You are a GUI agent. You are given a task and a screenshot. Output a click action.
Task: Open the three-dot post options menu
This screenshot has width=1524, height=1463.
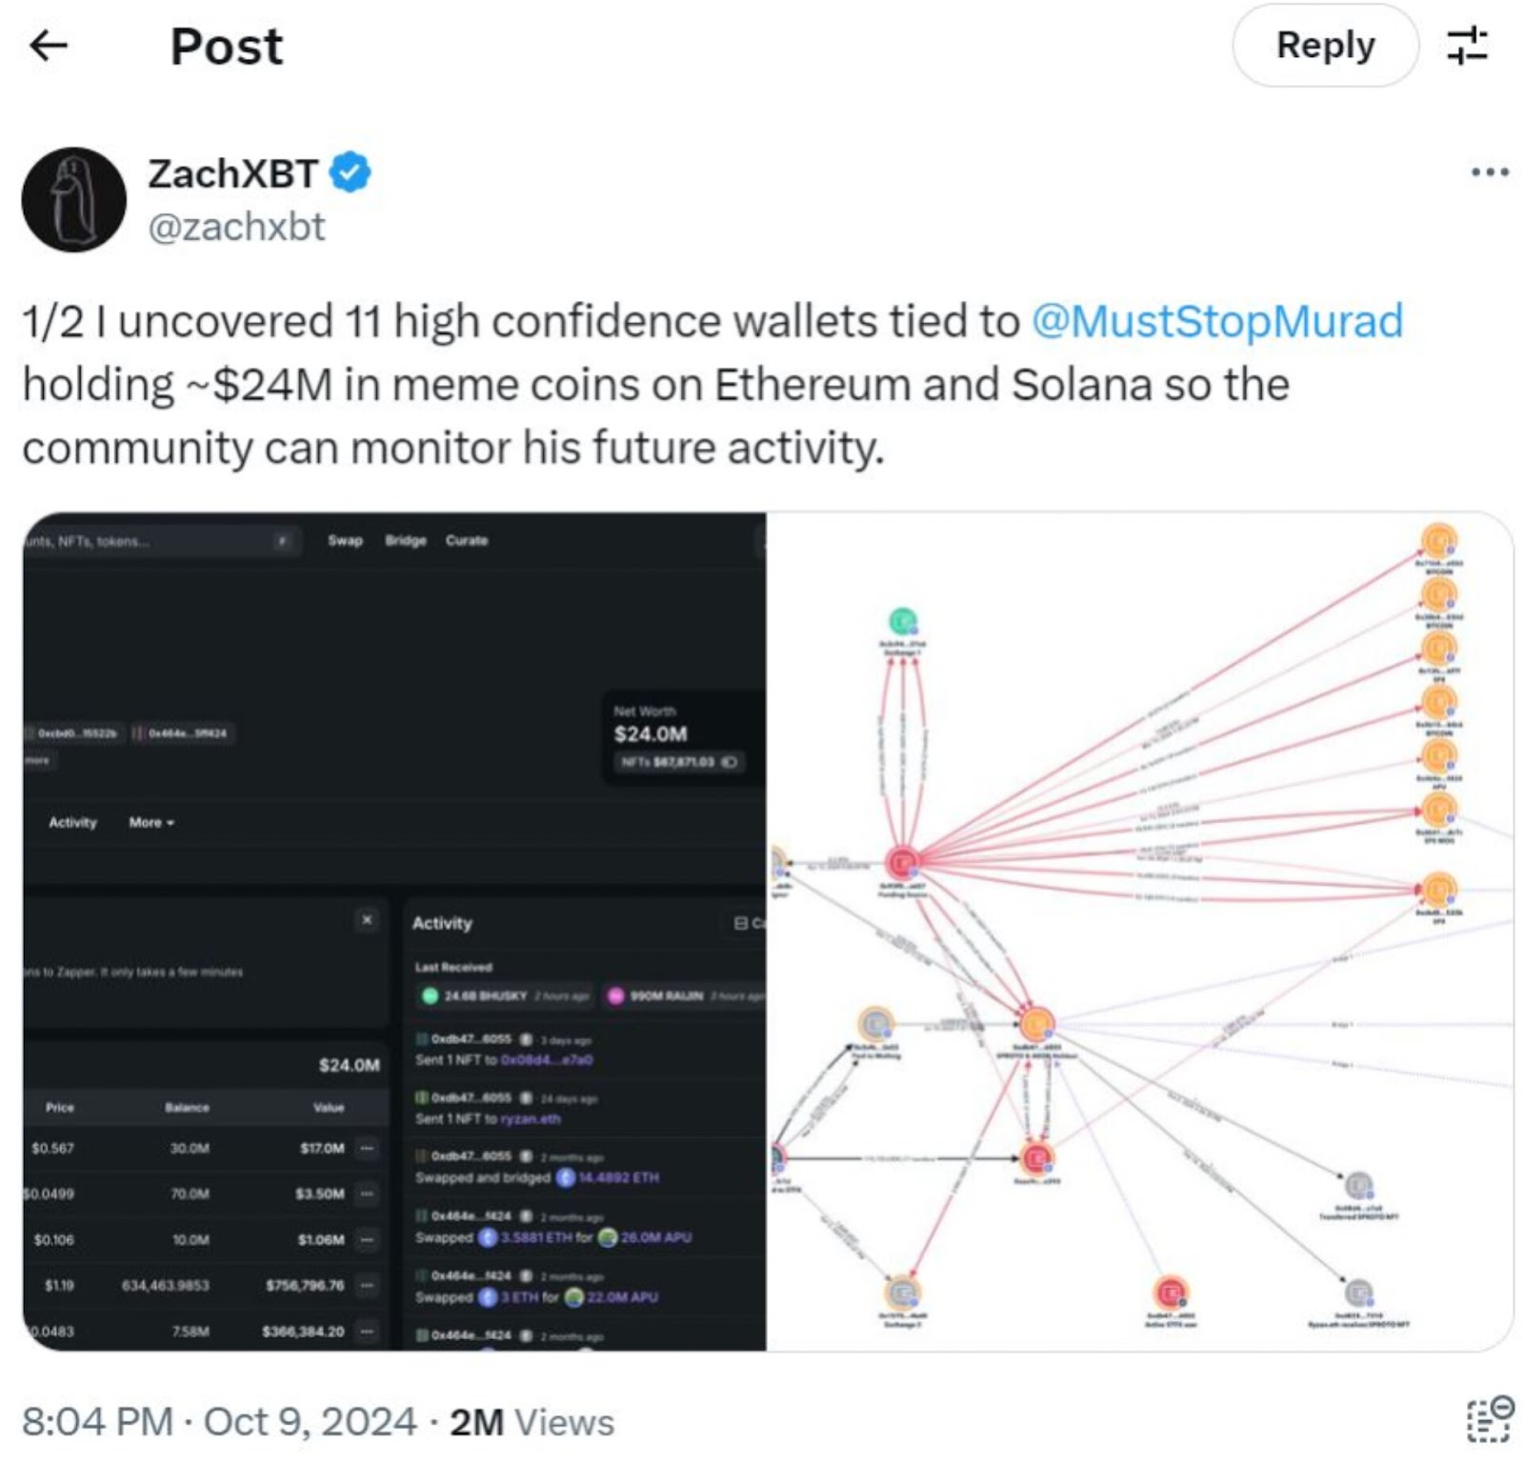(x=1489, y=172)
